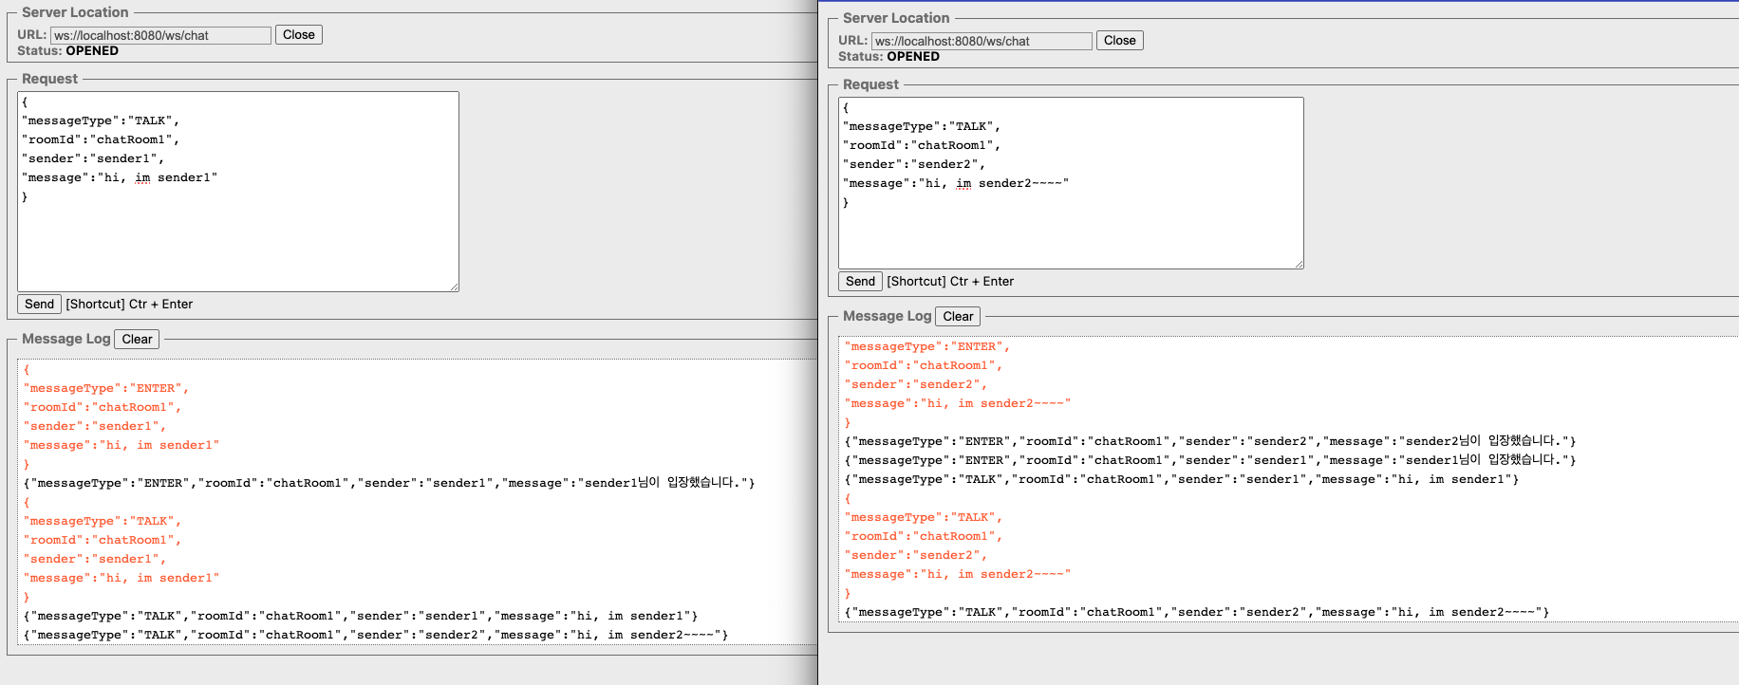Click left log TALK line from sender2
This screenshot has width=1739, height=685.
pyautogui.click(x=376, y=635)
